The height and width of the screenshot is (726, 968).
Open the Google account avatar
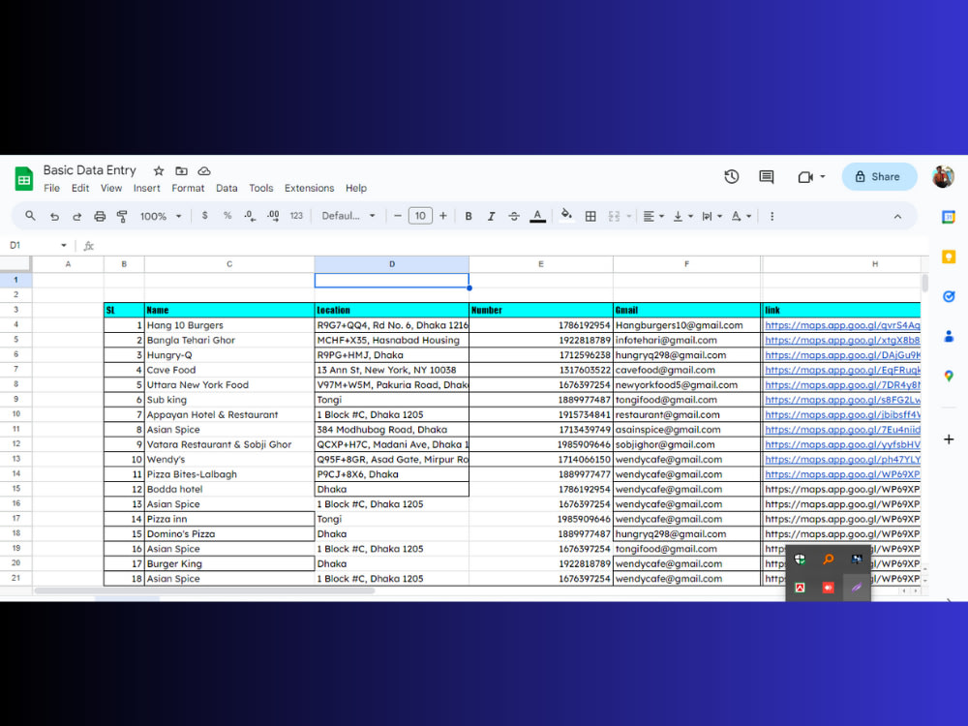pos(943,177)
